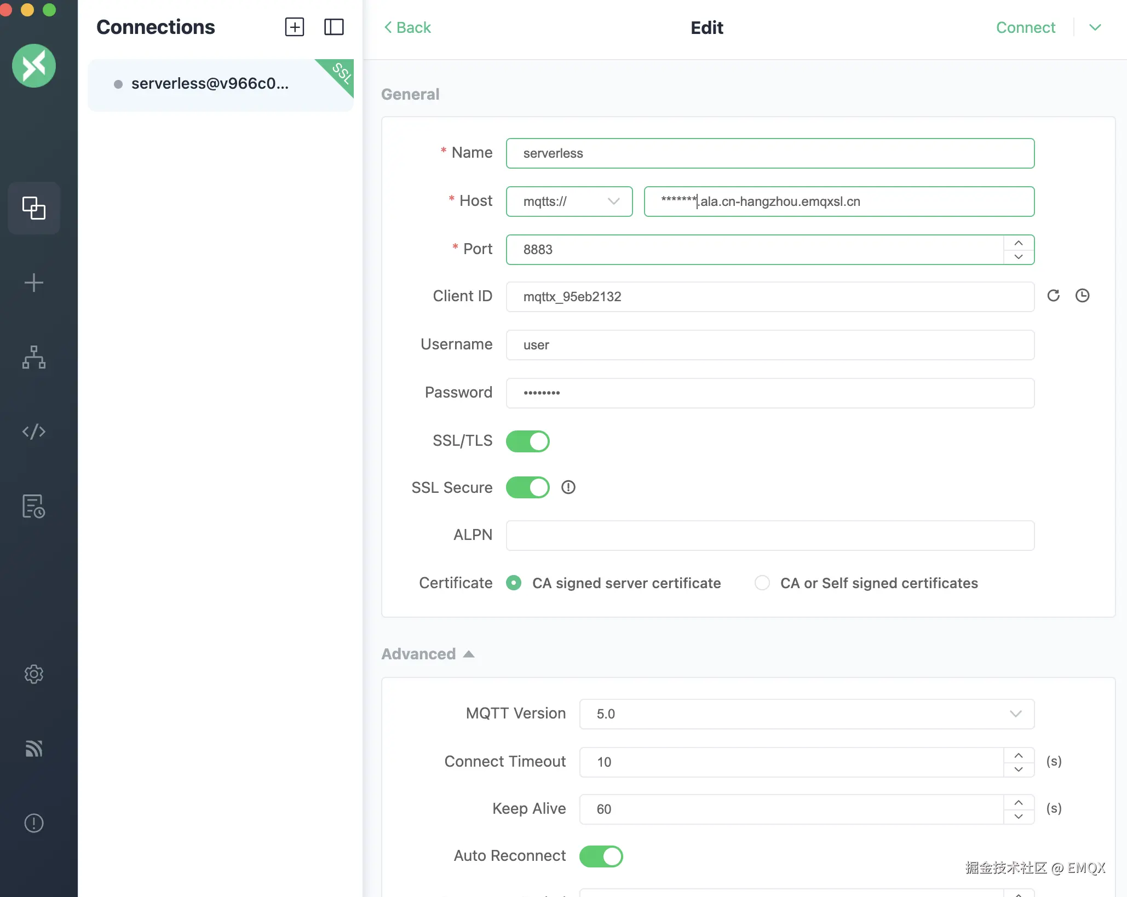Open the MQTT Version dropdown
Screen dimensions: 1127x897
point(806,714)
